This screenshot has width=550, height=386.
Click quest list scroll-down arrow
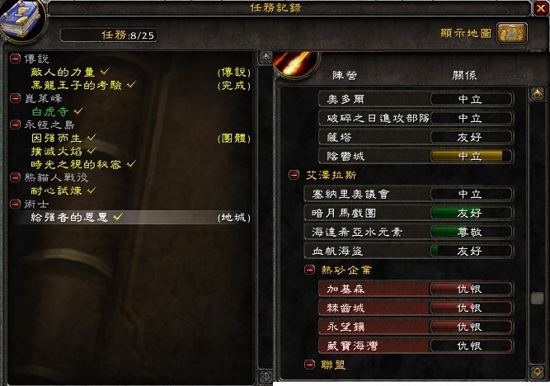[x=266, y=377]
